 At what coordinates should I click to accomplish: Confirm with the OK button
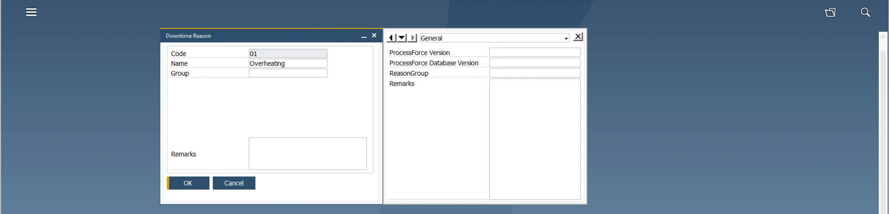tap(188, 183)
